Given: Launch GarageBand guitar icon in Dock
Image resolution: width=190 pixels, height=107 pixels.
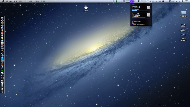Looking at the screenshot, I should 2,53.
